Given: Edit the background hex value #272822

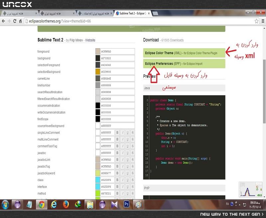Looking at the screenshot, I should pos(118,58).
